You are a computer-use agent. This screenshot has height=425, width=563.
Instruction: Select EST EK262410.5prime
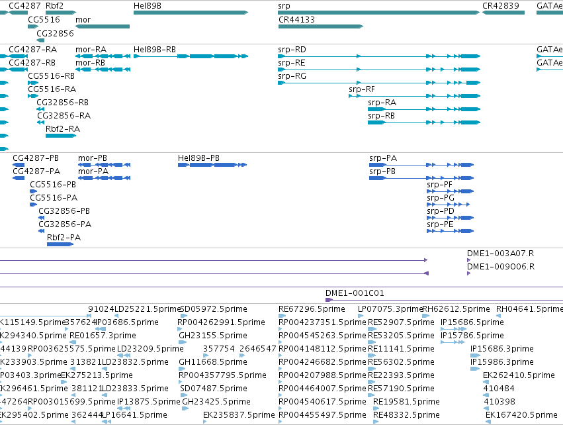click(x=519, y=376)
